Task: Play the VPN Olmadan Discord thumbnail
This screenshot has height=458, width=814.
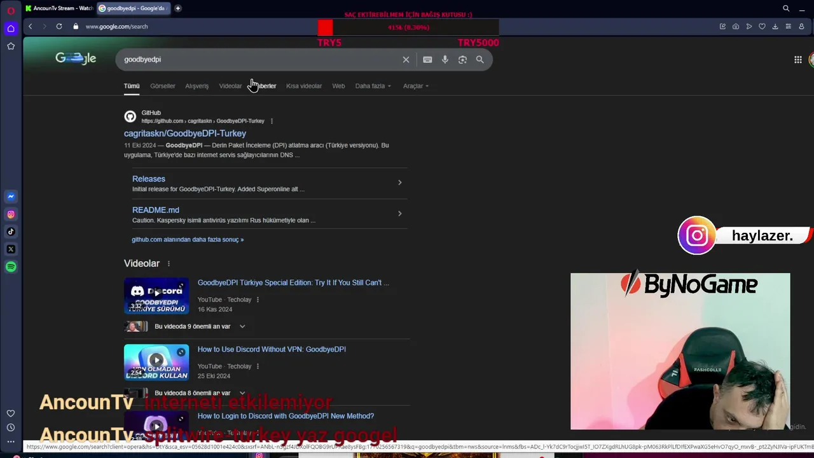Action: (x=156, y=363)
